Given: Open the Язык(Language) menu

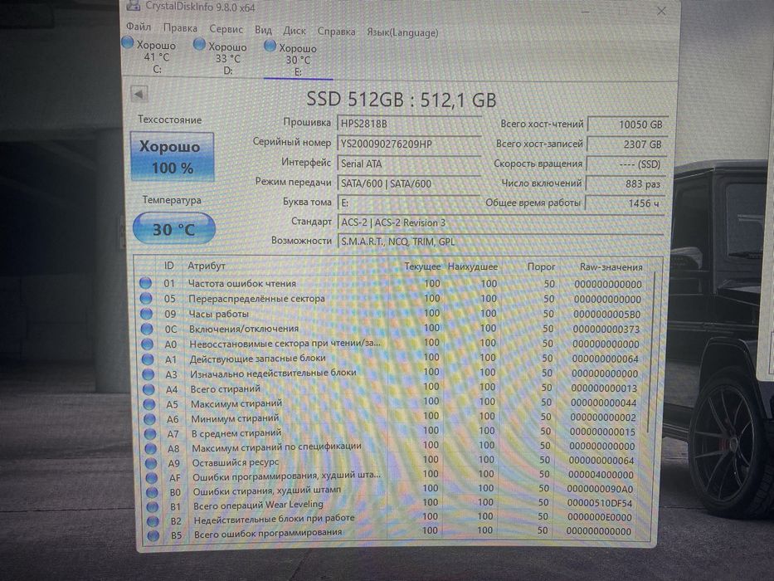Looking at the screenshot, I should [x=402, y=32].
